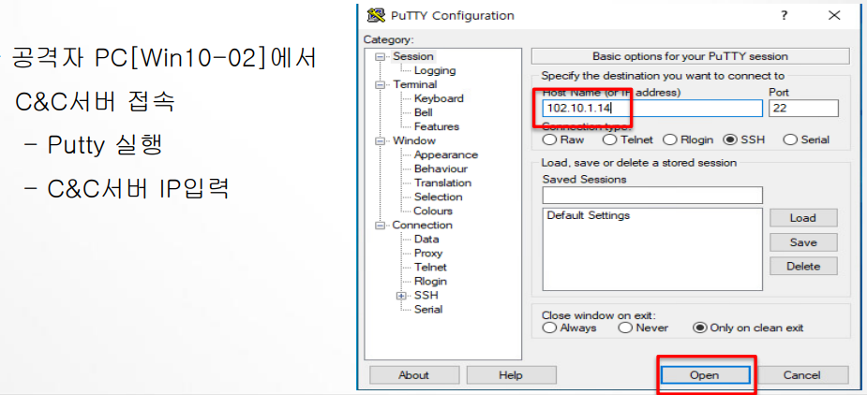
Task: Click the PuTTY icon in title bar
Action: [376, 16]
